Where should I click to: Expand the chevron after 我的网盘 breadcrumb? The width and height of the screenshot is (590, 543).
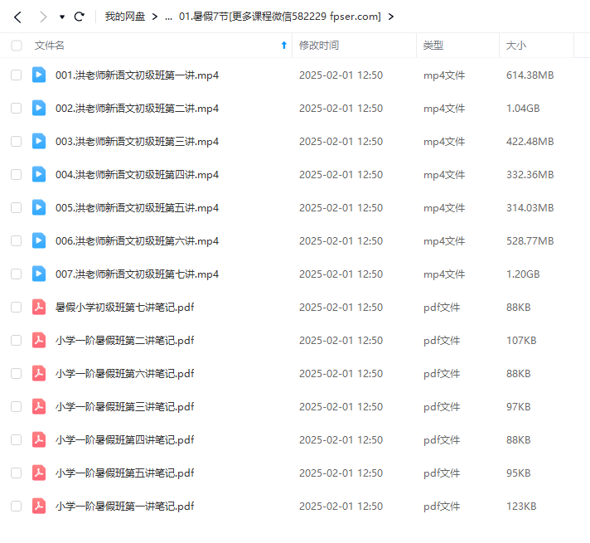click(x=155, y=17)
